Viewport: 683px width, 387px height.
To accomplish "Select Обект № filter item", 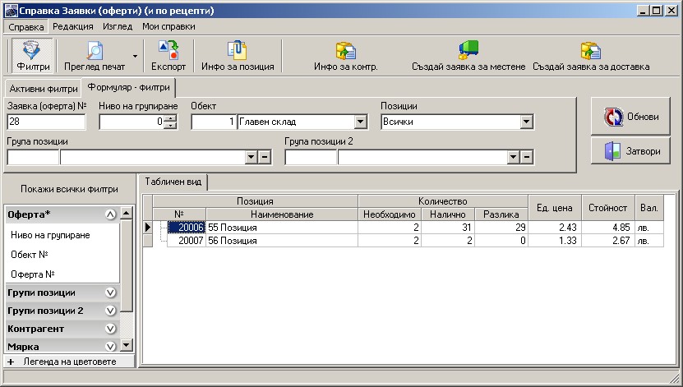I will (30, 255).
